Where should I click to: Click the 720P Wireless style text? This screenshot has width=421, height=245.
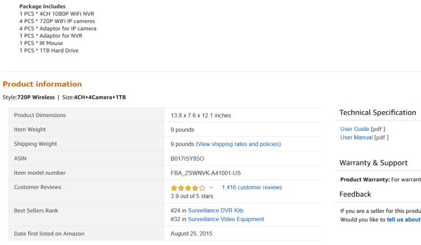point(36,97)
